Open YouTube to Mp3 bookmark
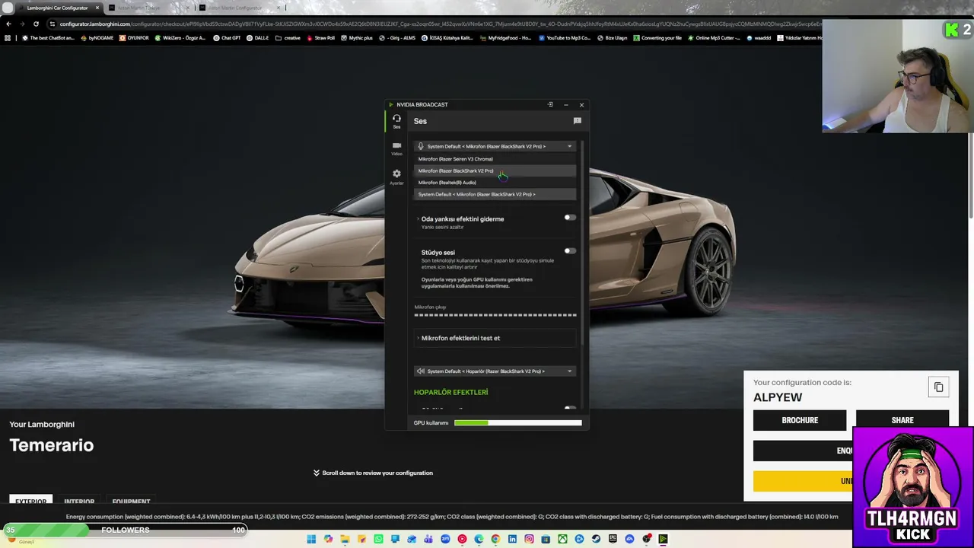This screenshot has width=974, height=548. (x=565, y=37)
